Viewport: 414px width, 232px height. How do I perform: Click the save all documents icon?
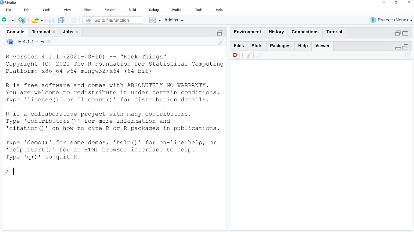(x=61, y=20)
